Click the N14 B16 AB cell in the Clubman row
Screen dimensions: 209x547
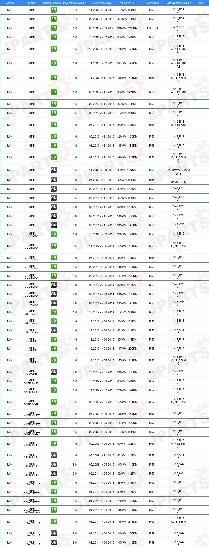(x=179, y=235)
